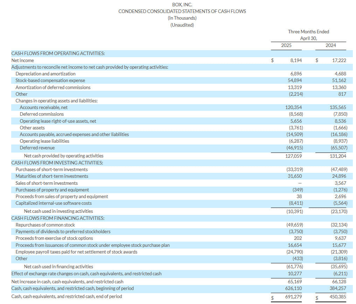Click the "Stock-based compensation expense" row label
356x304 pixels.
click(50, 81)
